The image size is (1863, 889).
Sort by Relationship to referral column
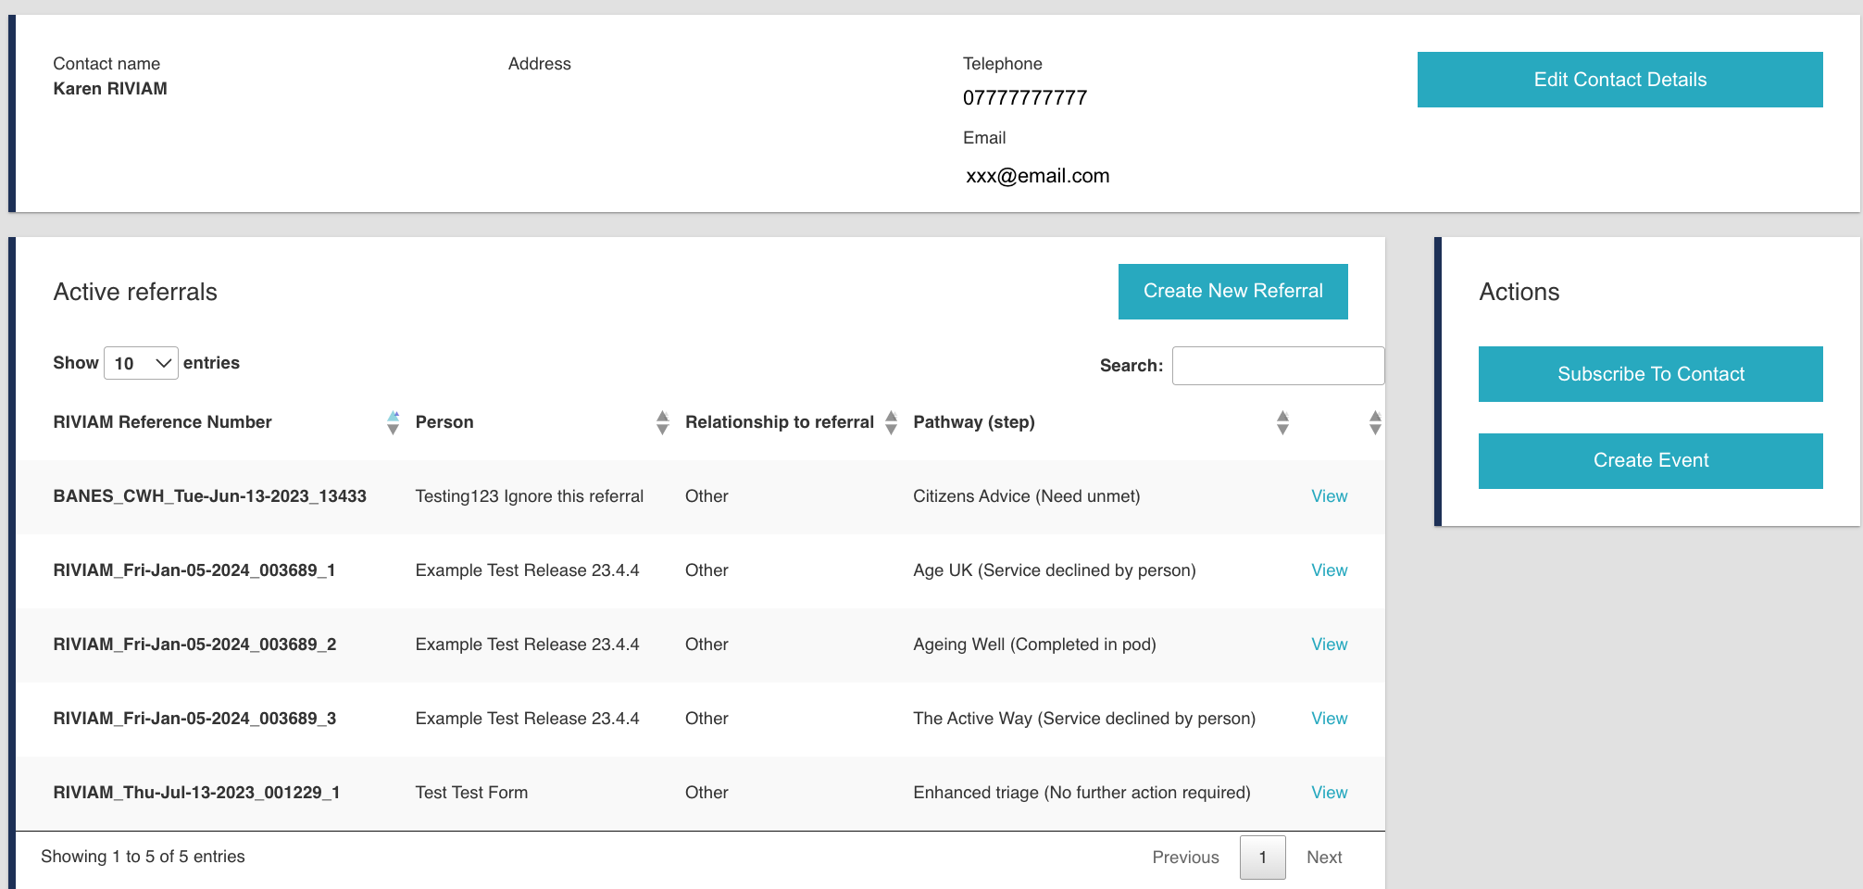891,422
